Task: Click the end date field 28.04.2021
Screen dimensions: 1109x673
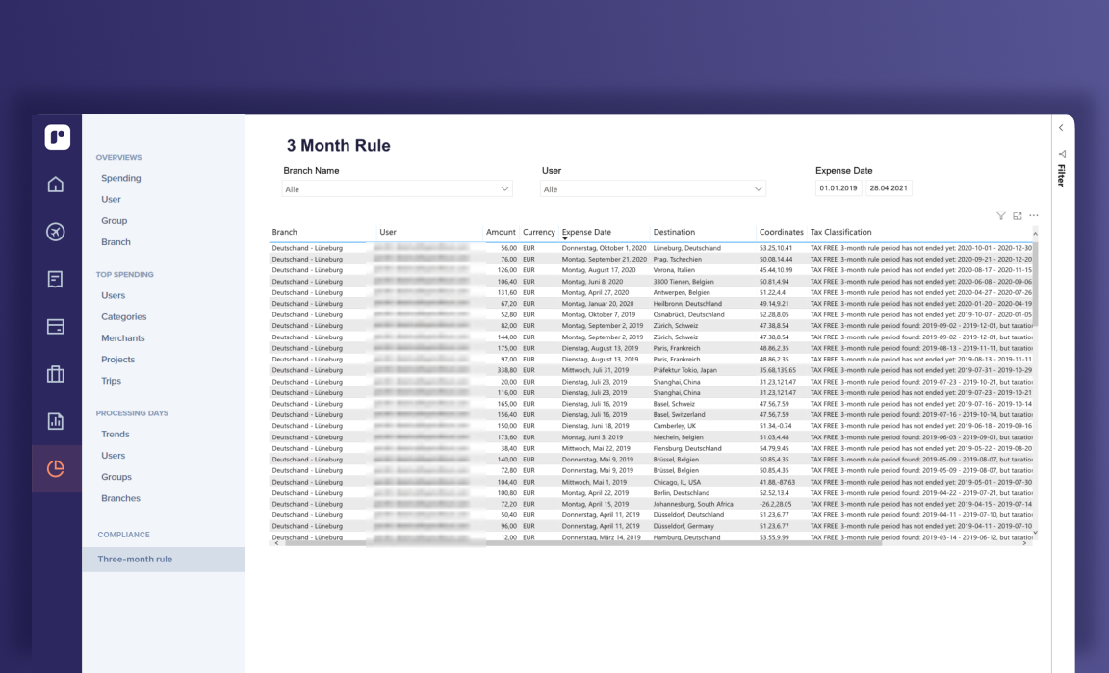Action: coord(889,187)
